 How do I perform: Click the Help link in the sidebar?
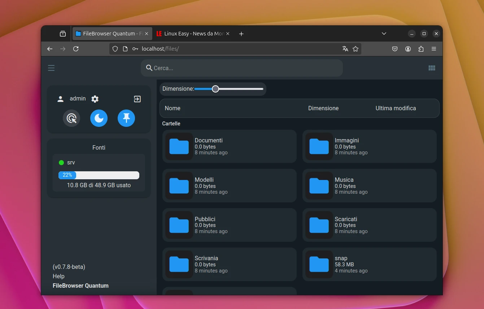pyautogui.click(x=58, y=276)
